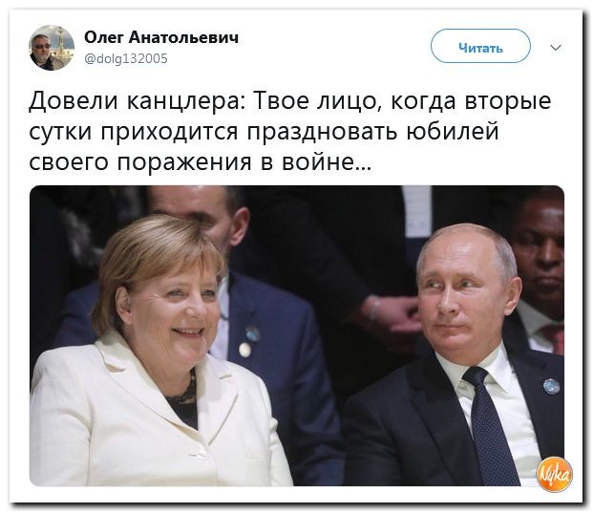The width and height of the screenshot is (593, 513).
Task: Click the word "праздновать" in the tweet
Action: [322, 133]
